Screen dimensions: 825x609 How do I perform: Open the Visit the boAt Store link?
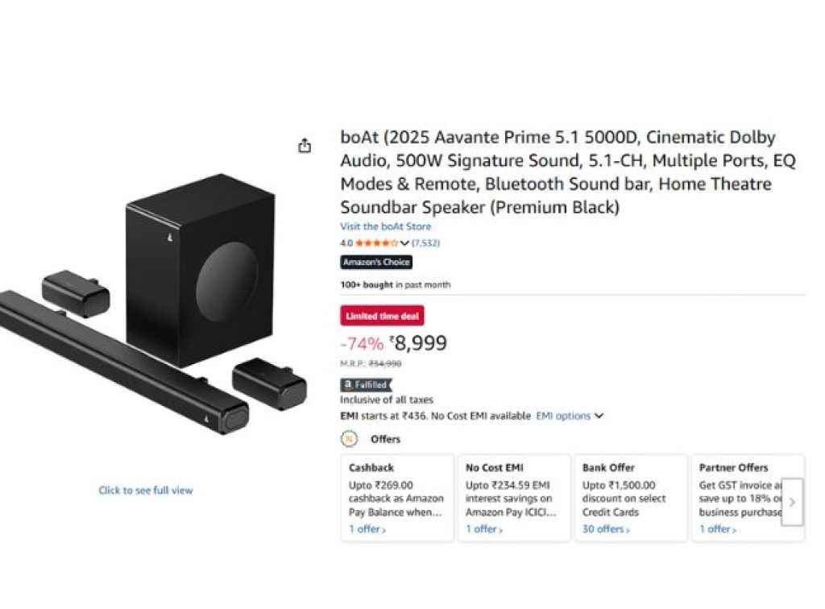[385, 226]
